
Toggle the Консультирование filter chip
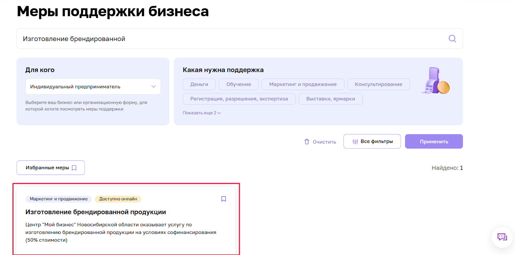point(378,84)
